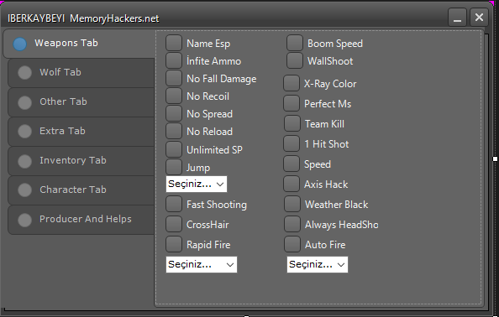Switch to the Wolf Tab
Image resolution: width=499 pixels, height=317 pixels.
click(81, 73)
